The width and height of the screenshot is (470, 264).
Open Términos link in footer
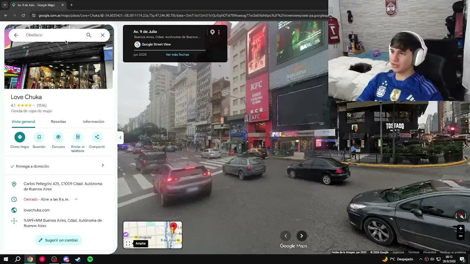pyautogui.click(x=413, y=252)
